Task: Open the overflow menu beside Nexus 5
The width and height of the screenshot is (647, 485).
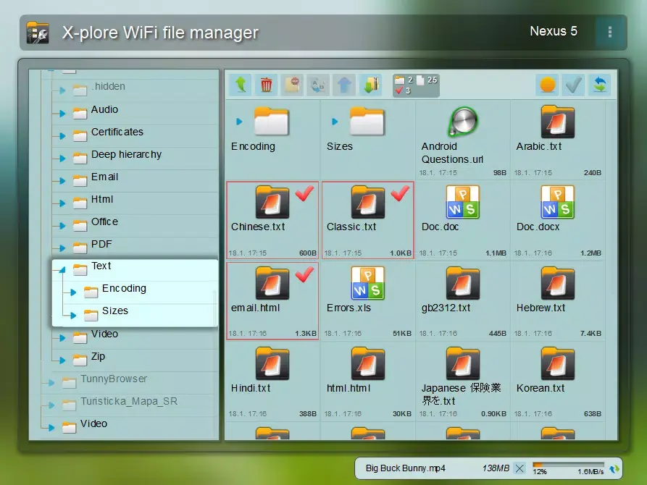Action: click(x=609, y=32)
